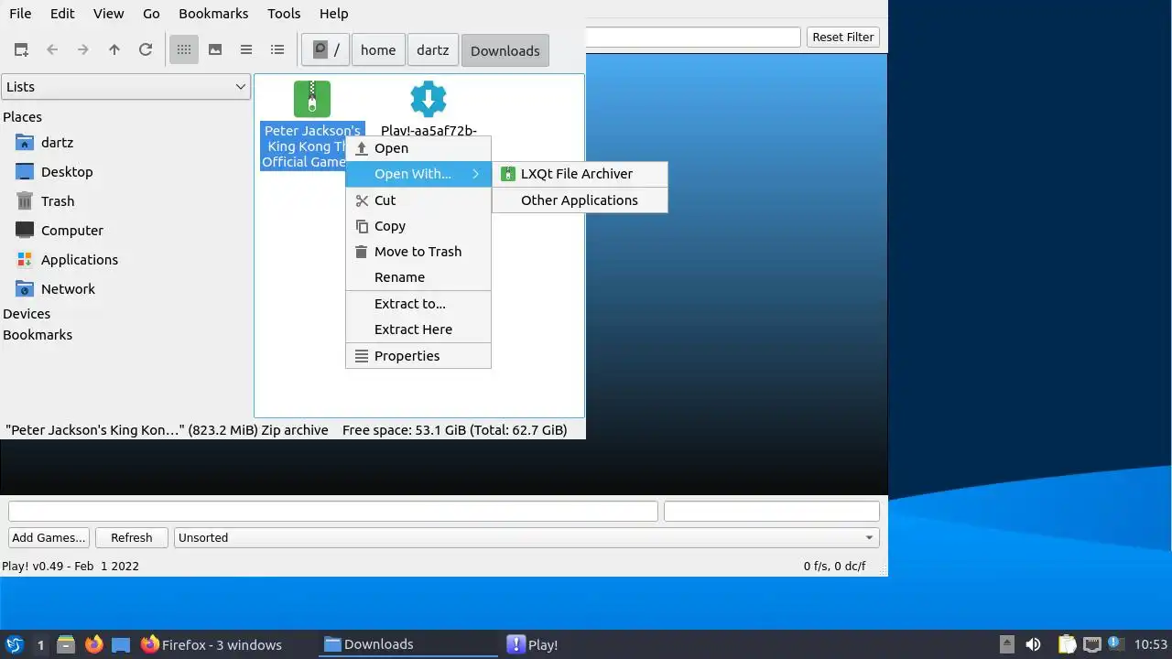Click Add Games... button in Play!

pyautogui.click(x=49, y=538)
